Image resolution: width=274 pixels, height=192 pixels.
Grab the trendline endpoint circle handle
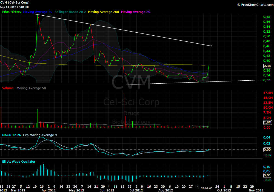coord(212,46)
